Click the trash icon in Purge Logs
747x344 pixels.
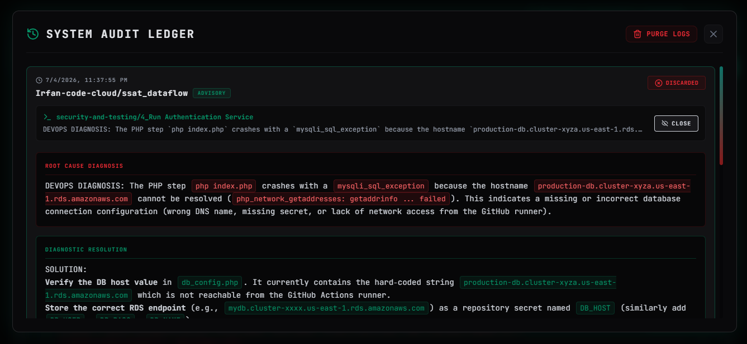[637, 34]
